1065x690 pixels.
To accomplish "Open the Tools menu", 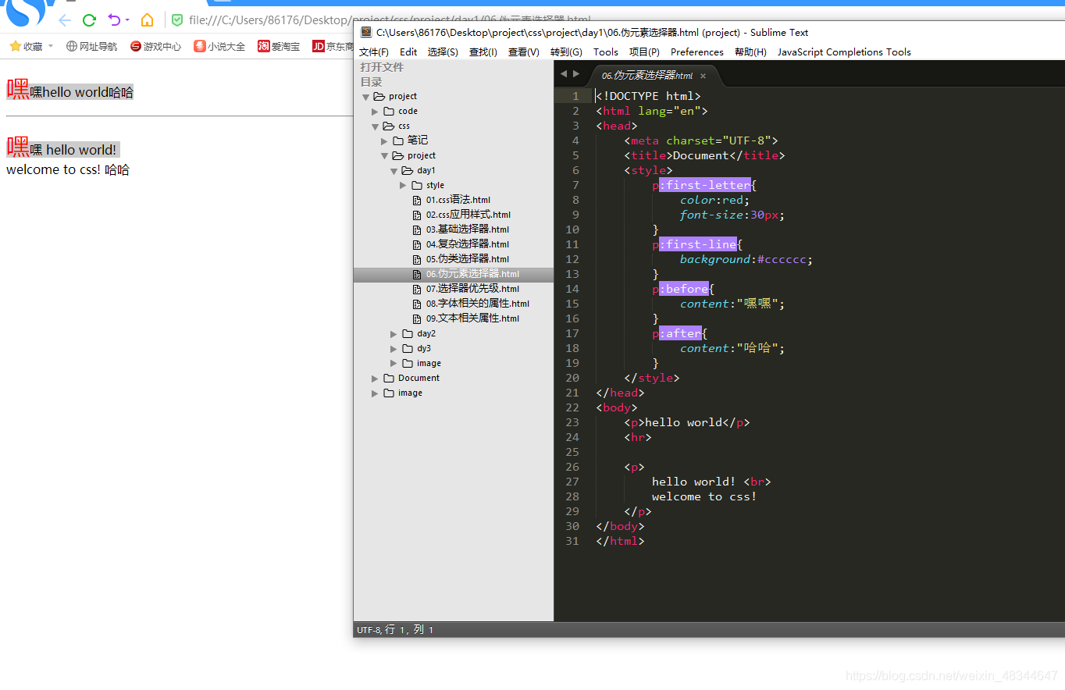I will [606, 52].
